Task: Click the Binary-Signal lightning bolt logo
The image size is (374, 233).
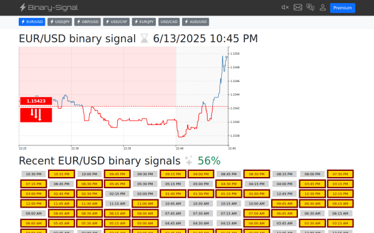Action: coord(22,7)
